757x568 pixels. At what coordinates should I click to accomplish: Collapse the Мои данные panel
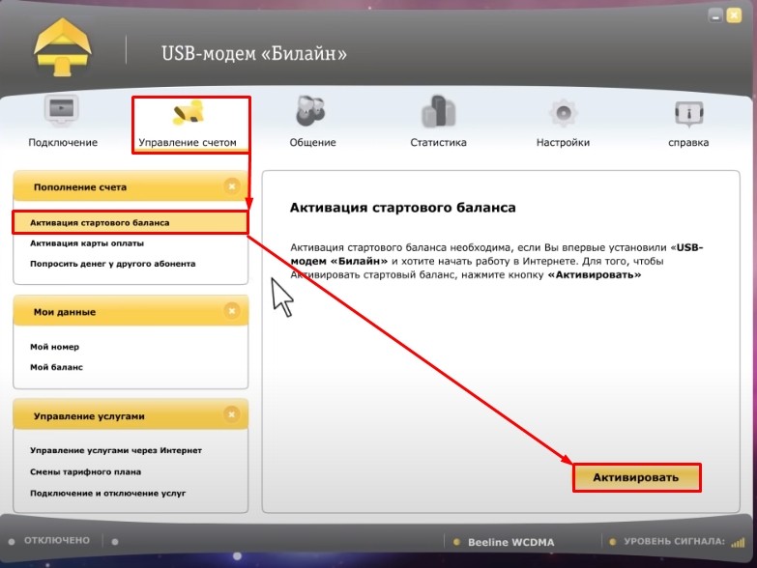pyautogui.click(x=232, y=311)
